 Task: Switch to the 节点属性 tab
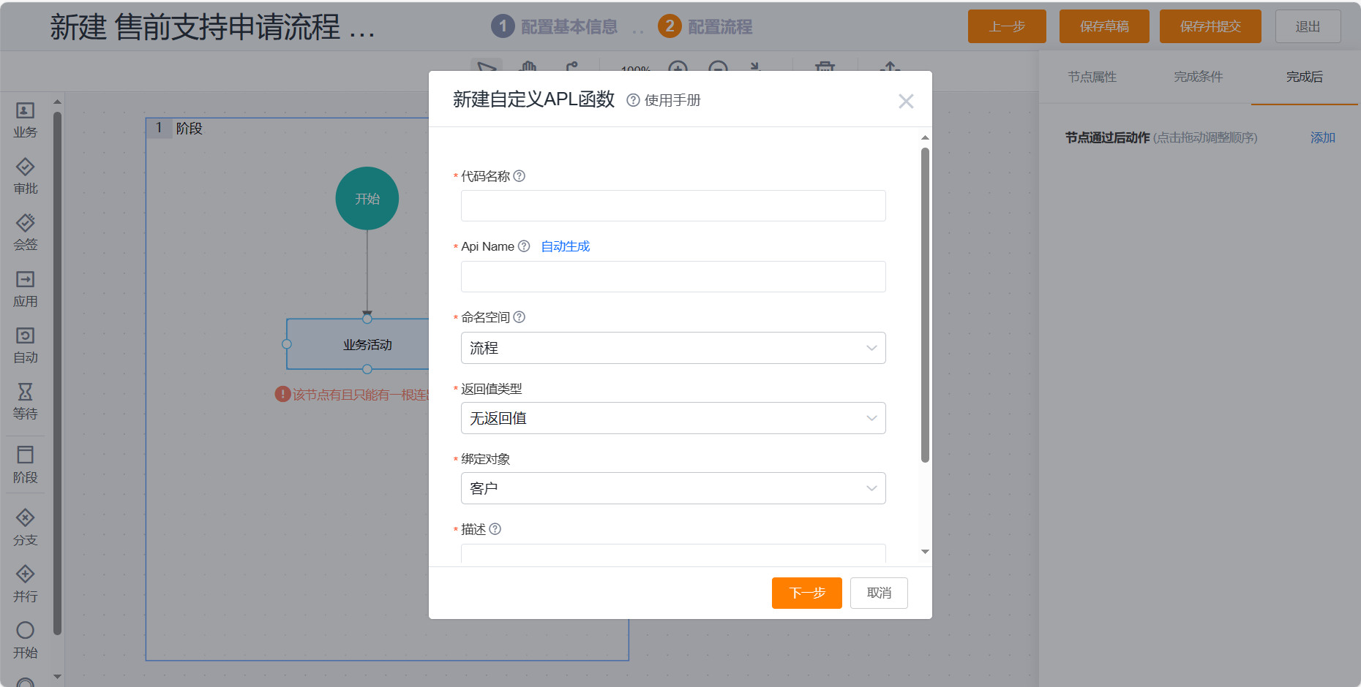point(1092,77)
